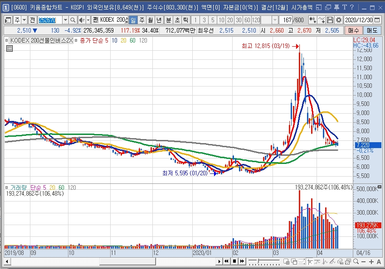Image resolution: width=385 pixels, height=269 pixels.
Task: Click the scrollbar left arrow
Action: 7,262
